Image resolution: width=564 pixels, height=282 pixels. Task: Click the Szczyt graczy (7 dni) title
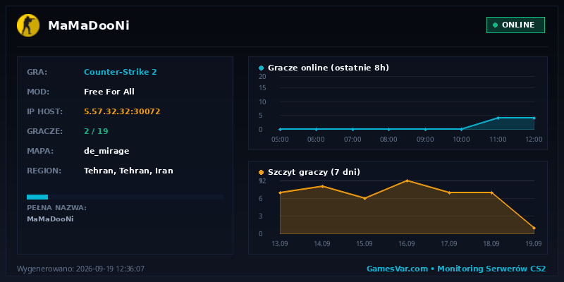click(x=314, y=172)
